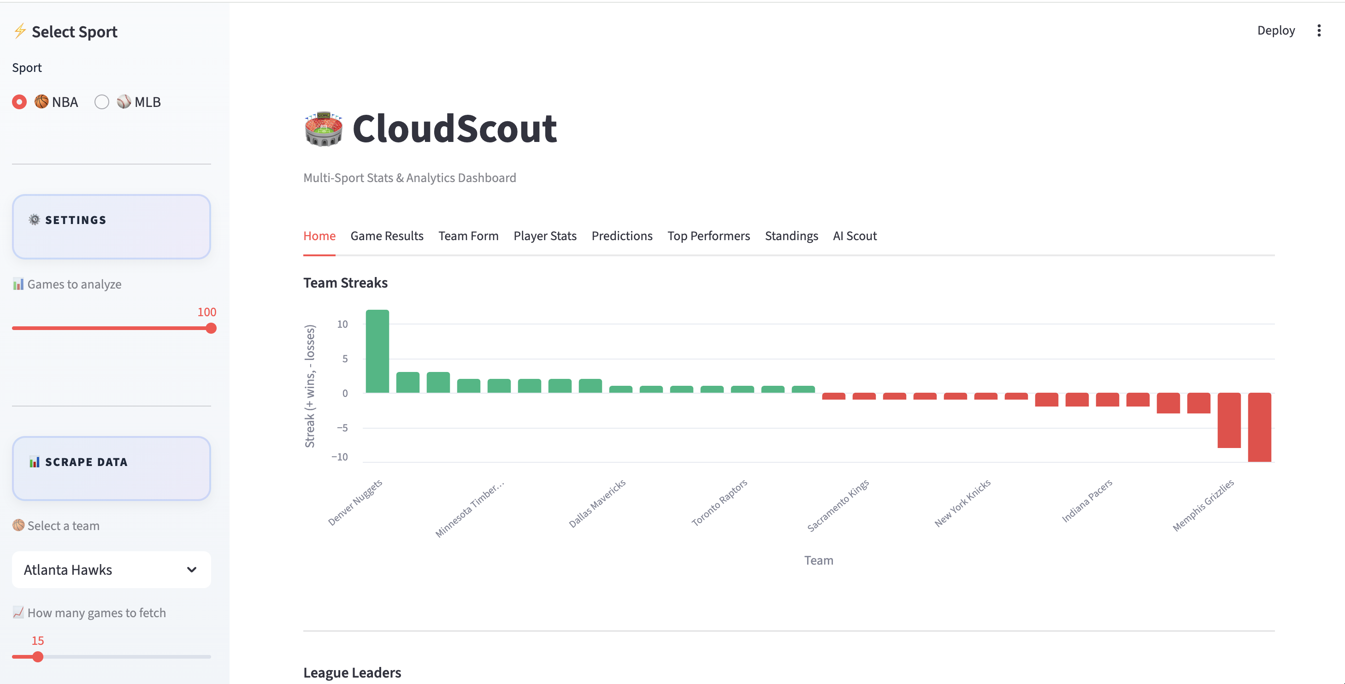This screenshot has height=684, width=1345.
Task: Click the chart icon beside How many games to fetch
Action: click(x=19, y=612)
